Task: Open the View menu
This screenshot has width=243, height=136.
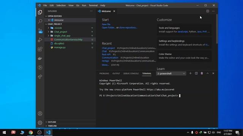Action: (x=71, y=5)
